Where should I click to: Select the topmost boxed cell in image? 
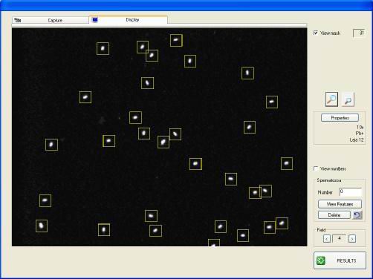point(176,40)
